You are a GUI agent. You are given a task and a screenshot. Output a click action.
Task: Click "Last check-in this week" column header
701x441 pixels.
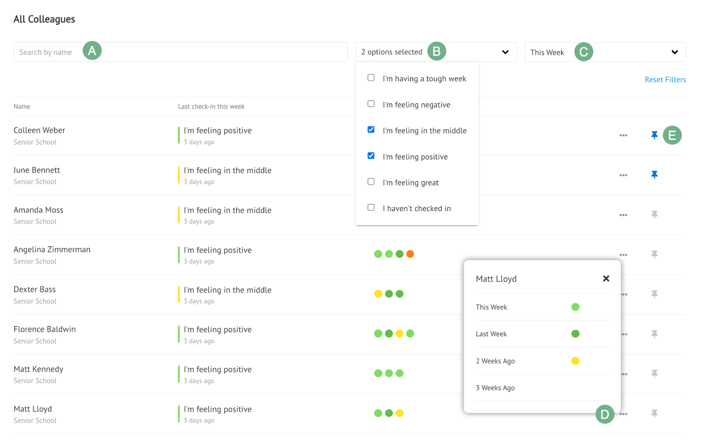pos(211,106)
